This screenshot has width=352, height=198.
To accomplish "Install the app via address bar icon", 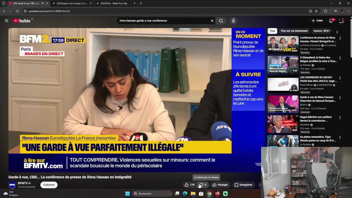I will point(310,11).
